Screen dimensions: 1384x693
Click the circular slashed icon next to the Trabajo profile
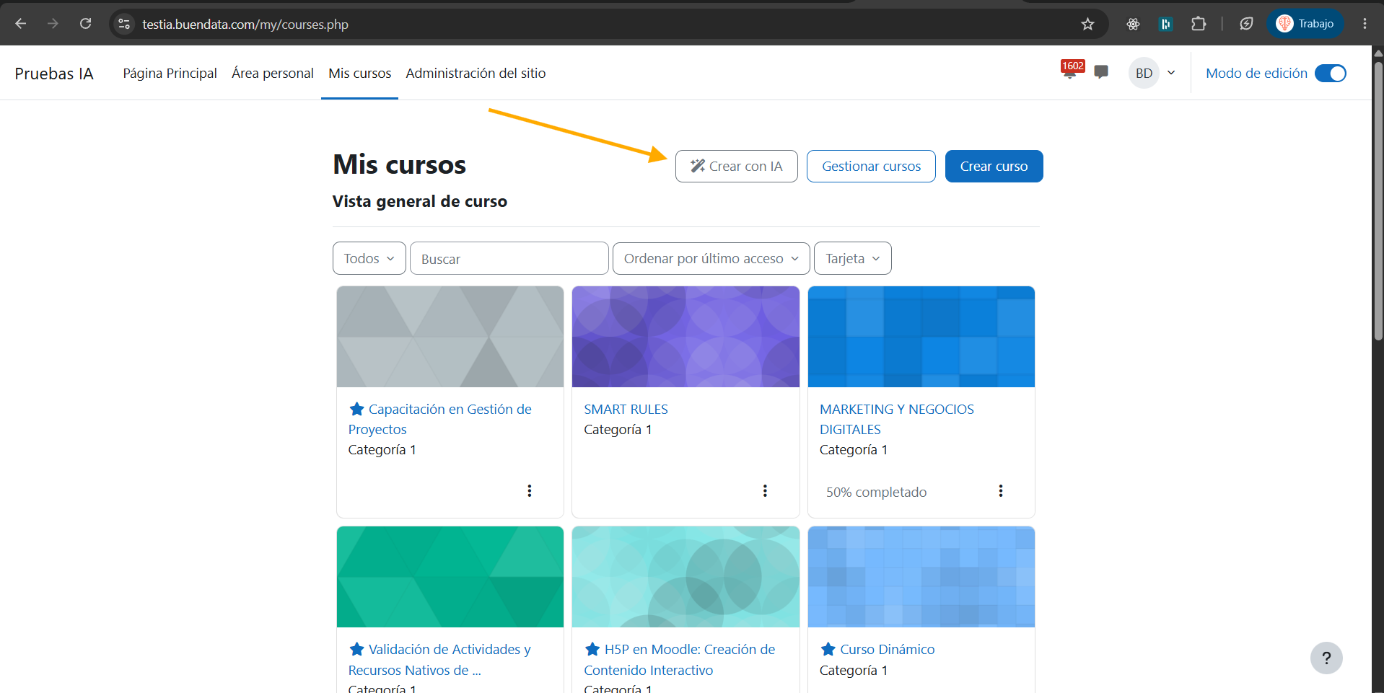pos(1246,24)
